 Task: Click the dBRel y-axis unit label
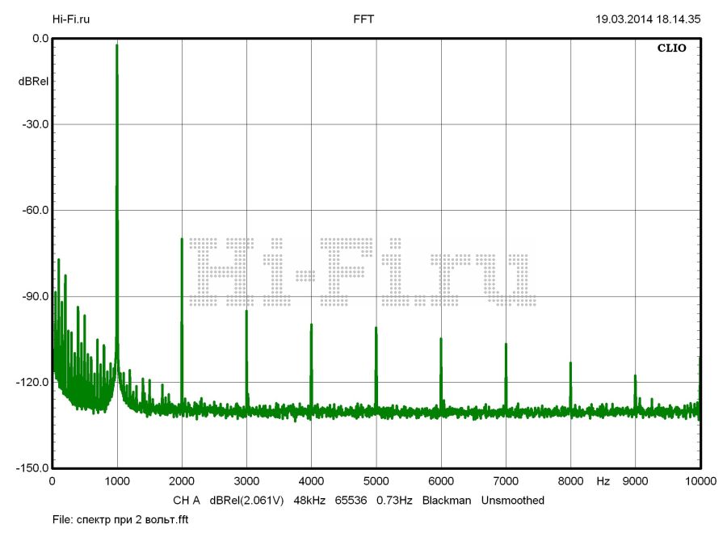pos(33,82)
